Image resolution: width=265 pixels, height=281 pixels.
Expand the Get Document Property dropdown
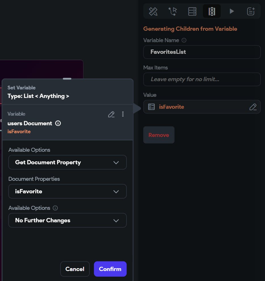coord(68,162)
